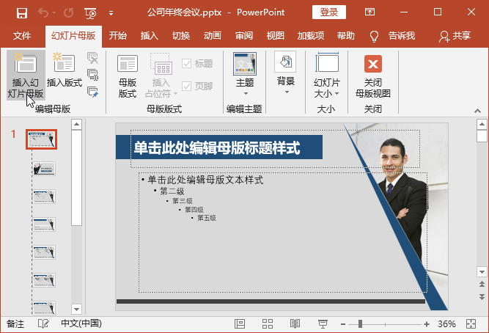Click the thumbnail pane scroll down arrow
Image resolution: width=489 pixels, height=333 pixels.
pos(76,310)
